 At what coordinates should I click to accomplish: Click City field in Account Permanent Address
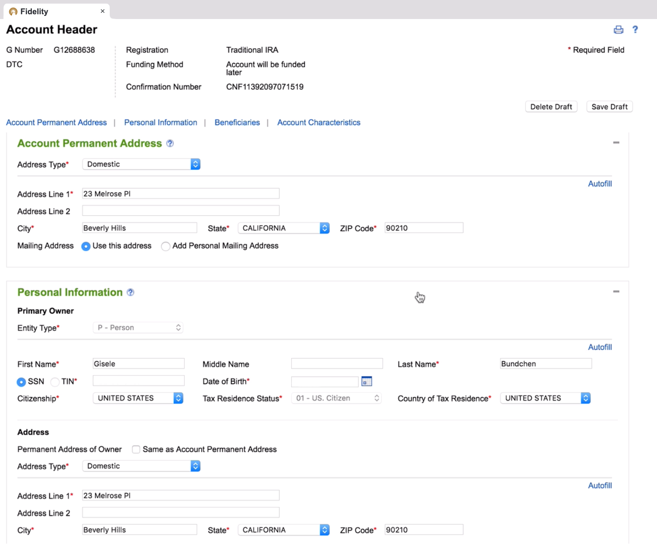click(x=140, y=228)
